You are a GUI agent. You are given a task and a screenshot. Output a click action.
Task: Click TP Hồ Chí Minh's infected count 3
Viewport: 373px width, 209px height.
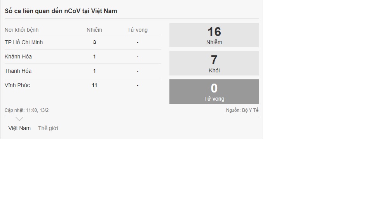tap(94, 42)
